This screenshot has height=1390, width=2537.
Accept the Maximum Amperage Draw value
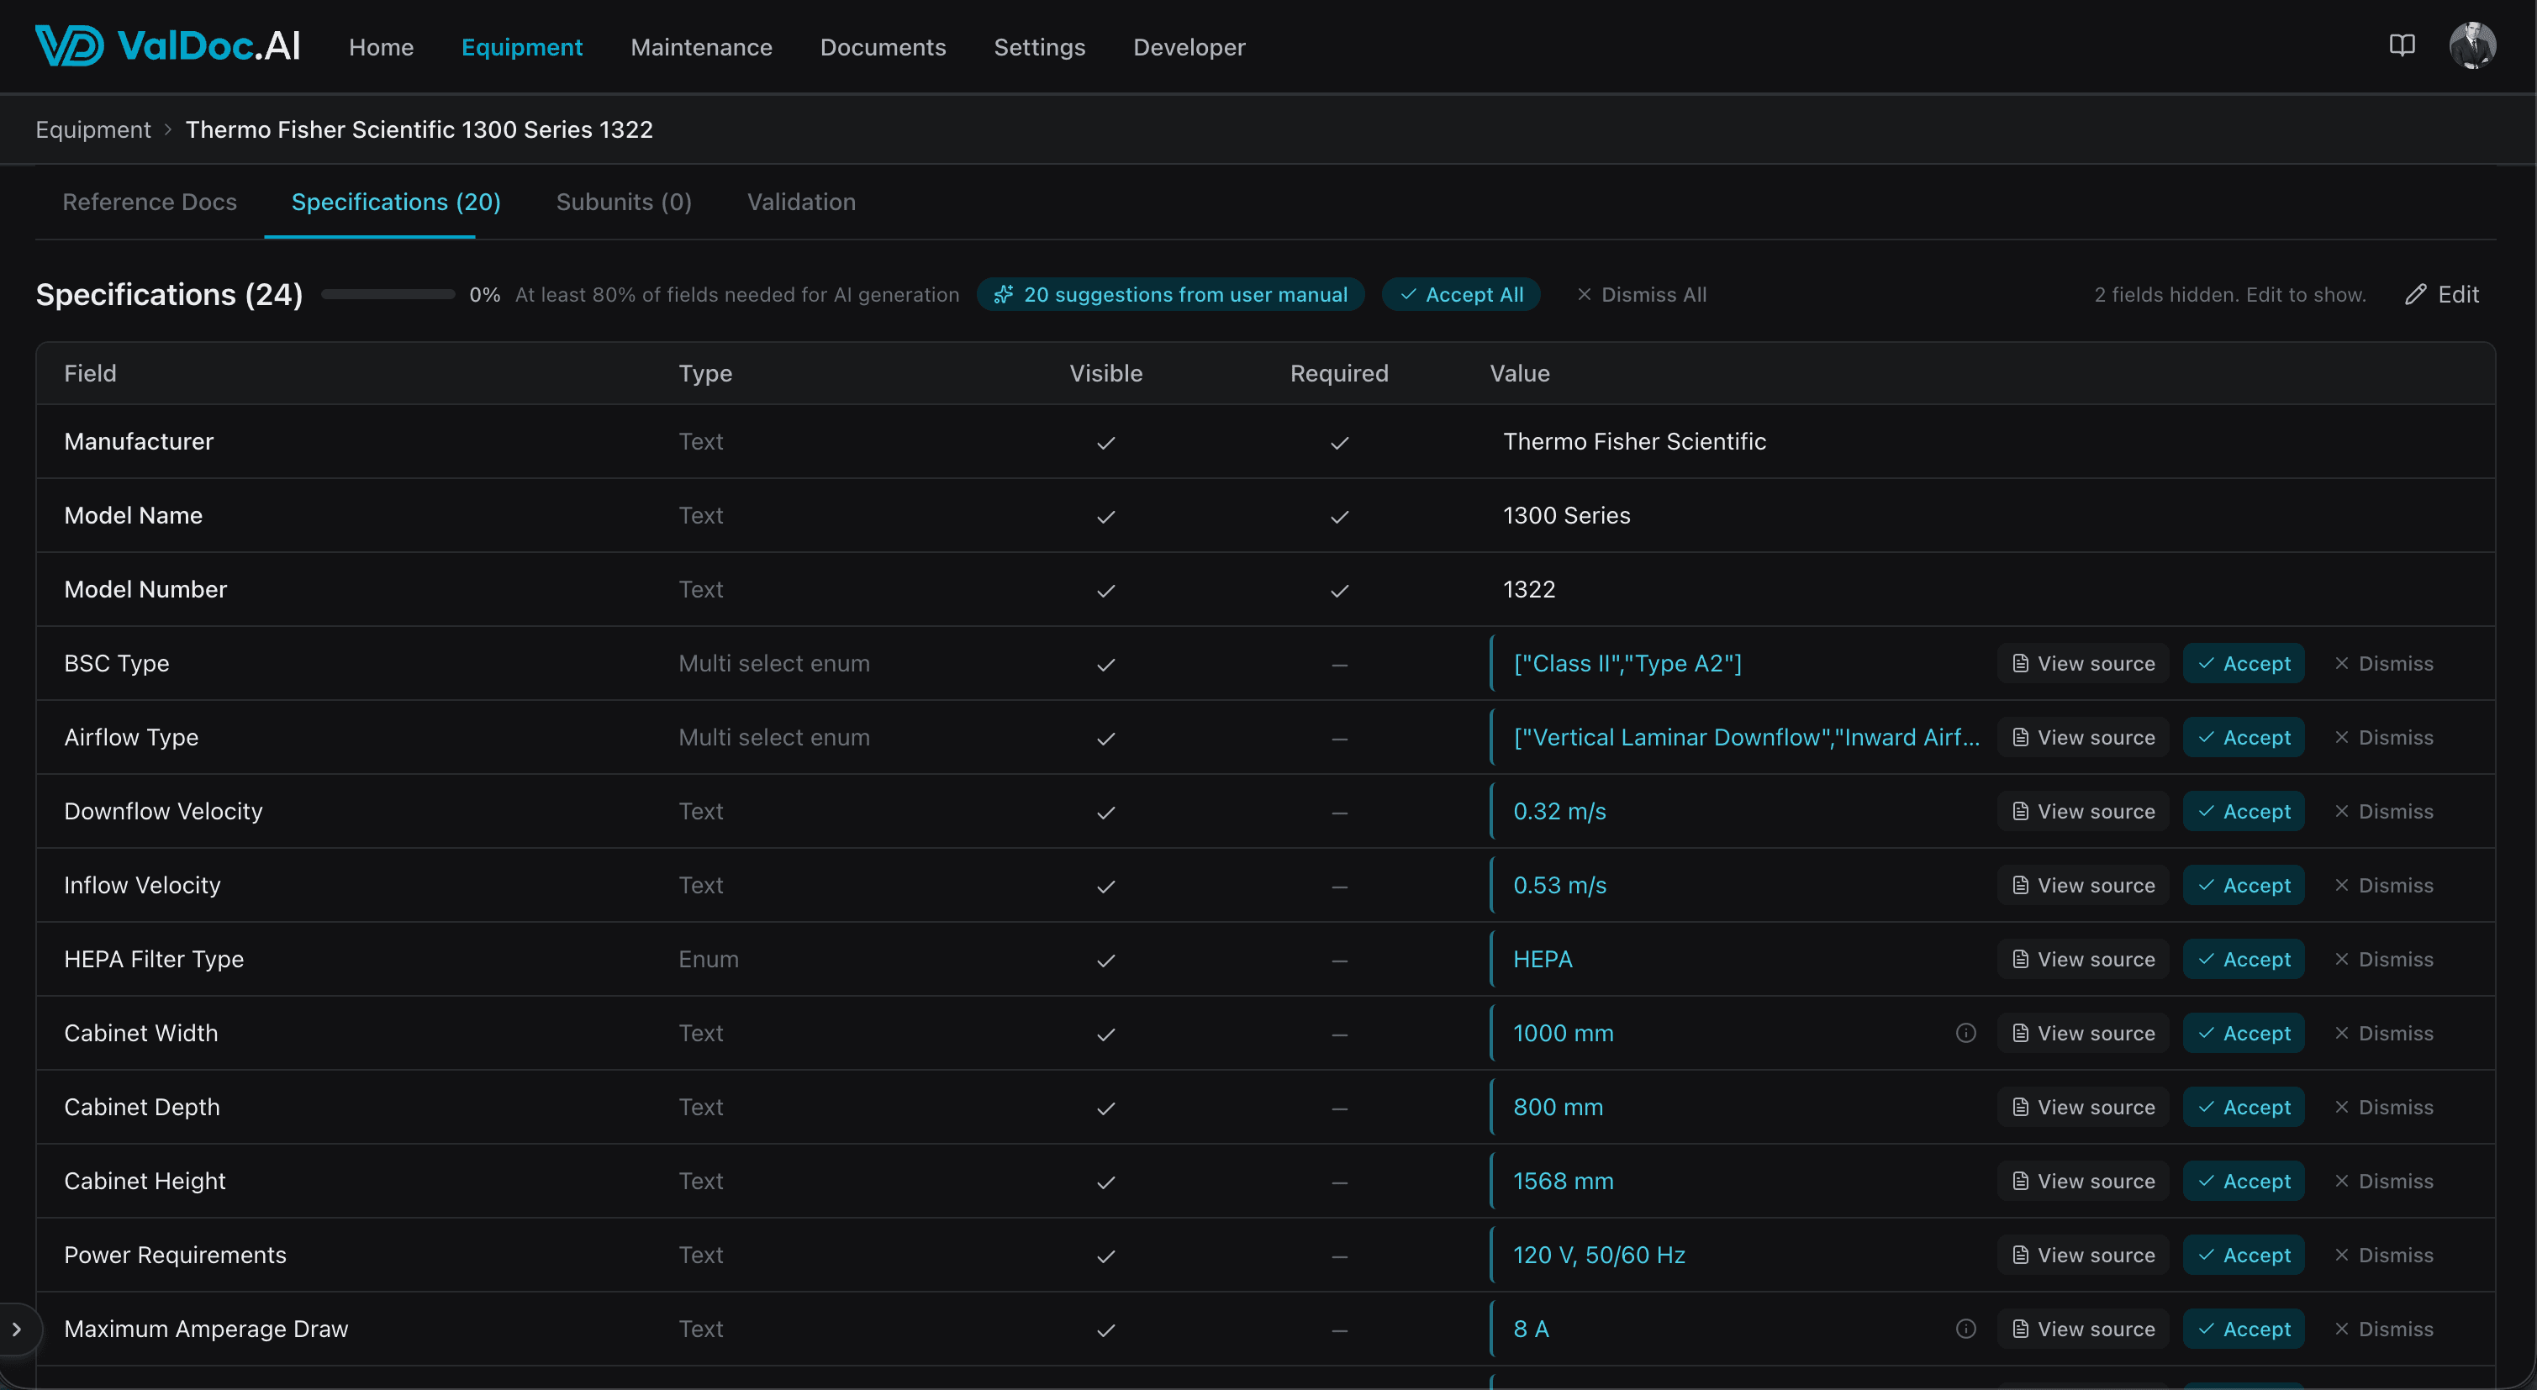[x=2244, y=1329]
